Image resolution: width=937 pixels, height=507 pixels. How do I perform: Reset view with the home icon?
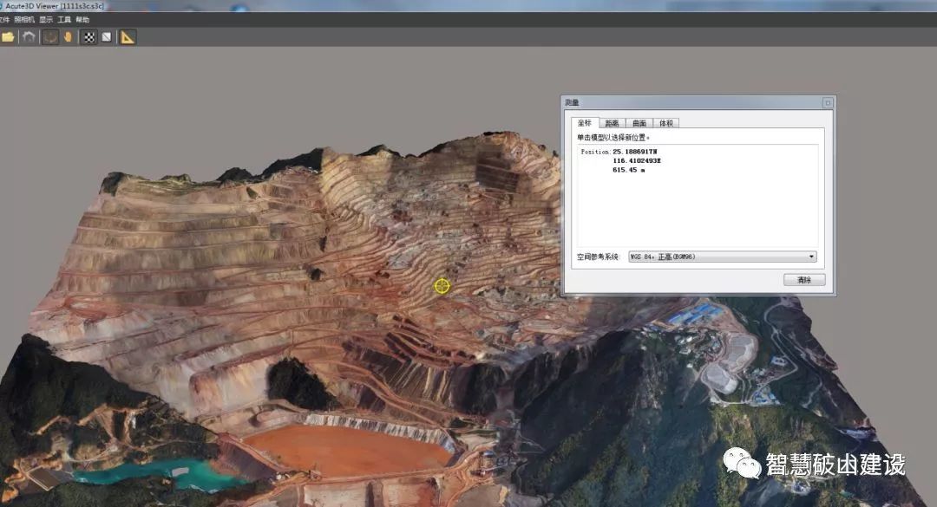[x=29, y=36]
